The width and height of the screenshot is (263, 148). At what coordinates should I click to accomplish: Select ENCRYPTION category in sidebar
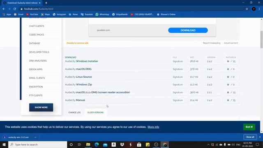tap(36, 87)
